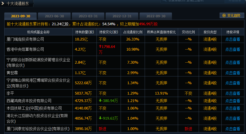Click the red 1798.64万 increase value
The image size is (246, 134).
tap(107, 49)
